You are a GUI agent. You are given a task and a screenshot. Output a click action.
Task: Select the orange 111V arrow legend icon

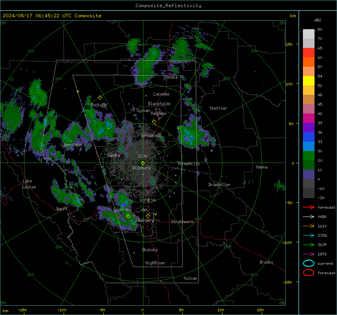click(309, 226)
